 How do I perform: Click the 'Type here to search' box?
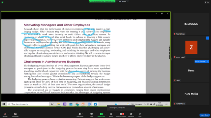(x=28, y=104)
